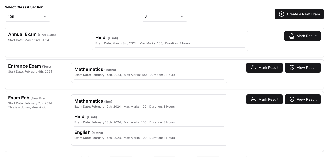329x157 pixels.
Task: Click the English (Maths) subject entry
Action: (x=82, y=132)
